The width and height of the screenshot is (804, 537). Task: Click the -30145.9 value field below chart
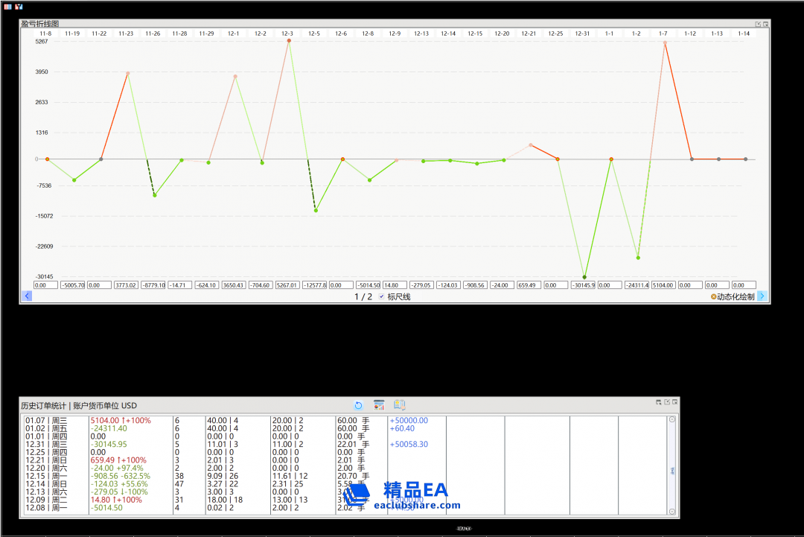coord(583,285)
